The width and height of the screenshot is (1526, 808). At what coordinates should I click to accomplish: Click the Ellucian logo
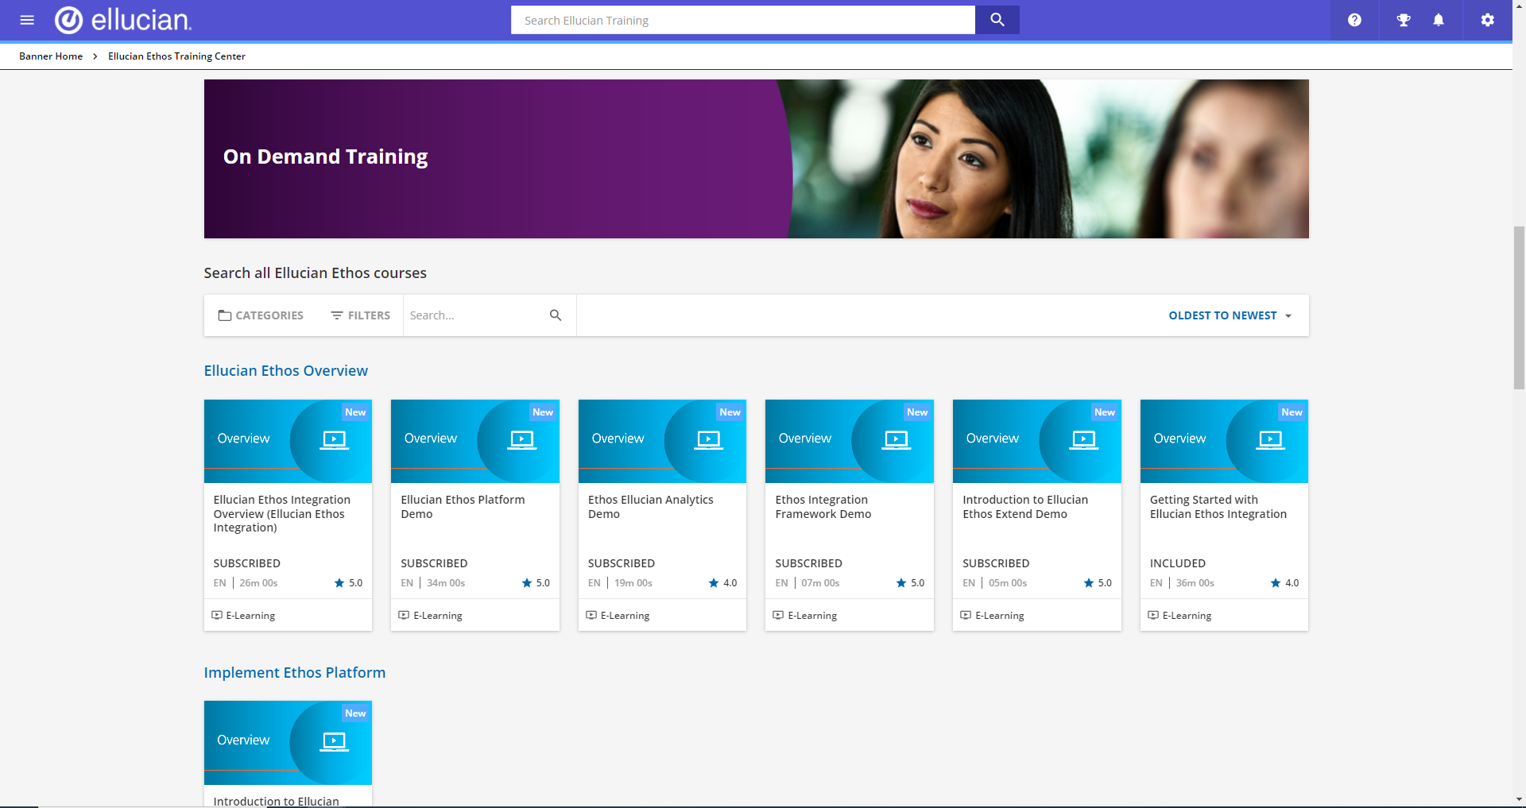point(123,20)
